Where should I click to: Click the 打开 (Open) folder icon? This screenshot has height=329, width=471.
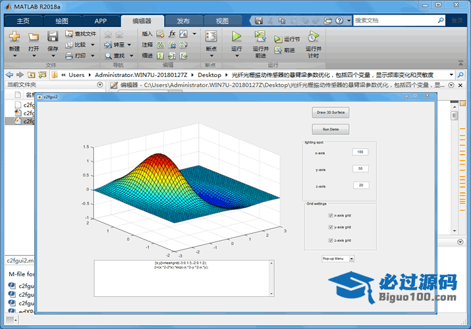point(34,37)
